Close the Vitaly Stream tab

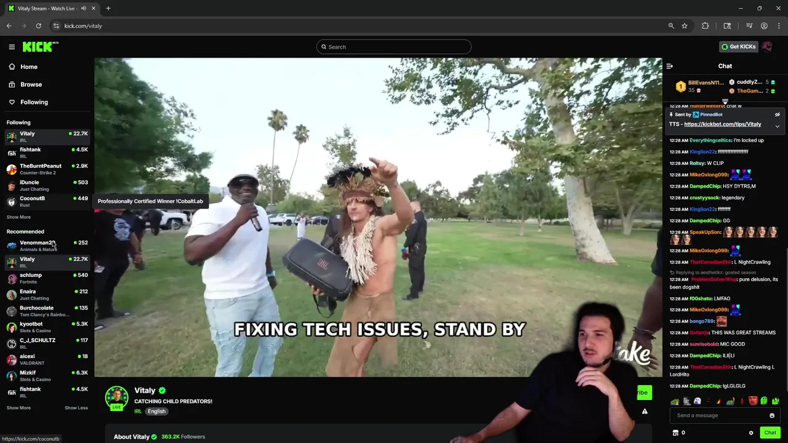click(94, 8)
